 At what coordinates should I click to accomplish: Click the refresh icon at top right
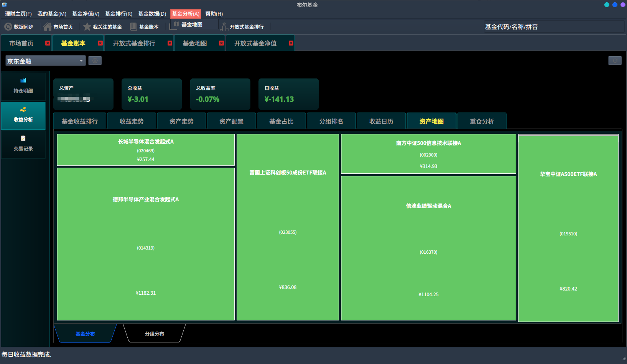click(x=615, y=60)
